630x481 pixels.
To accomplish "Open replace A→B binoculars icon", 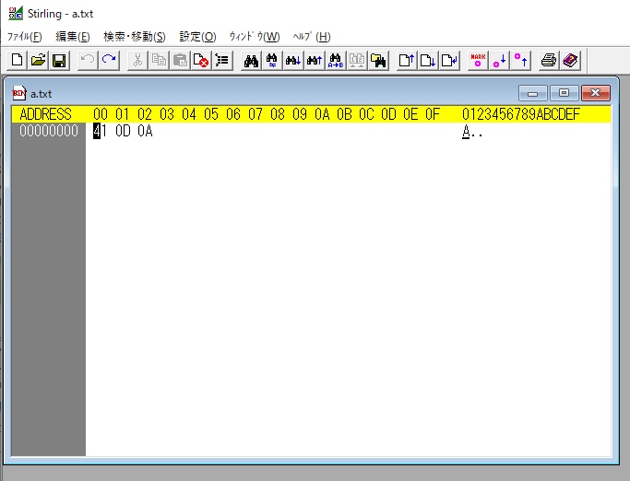I will click(336, 61).
